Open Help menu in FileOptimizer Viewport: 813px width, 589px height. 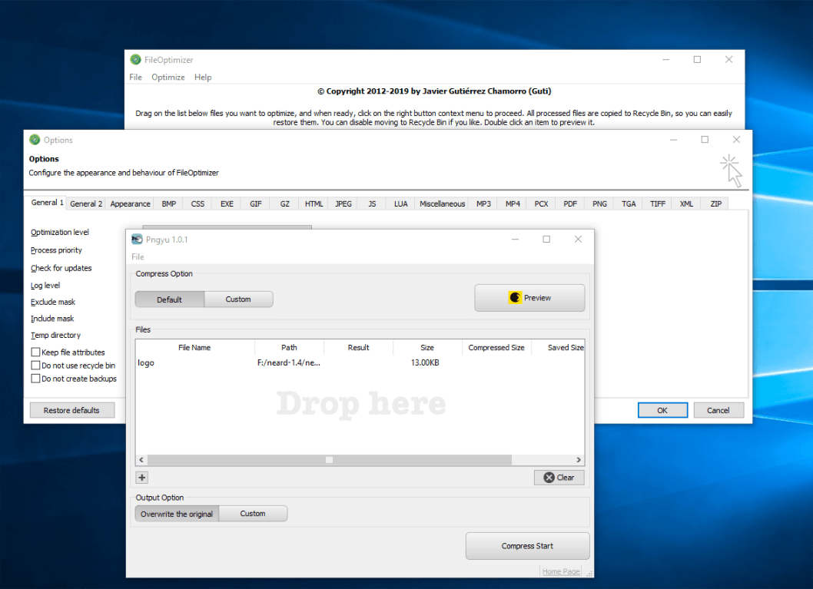(203, 78)
